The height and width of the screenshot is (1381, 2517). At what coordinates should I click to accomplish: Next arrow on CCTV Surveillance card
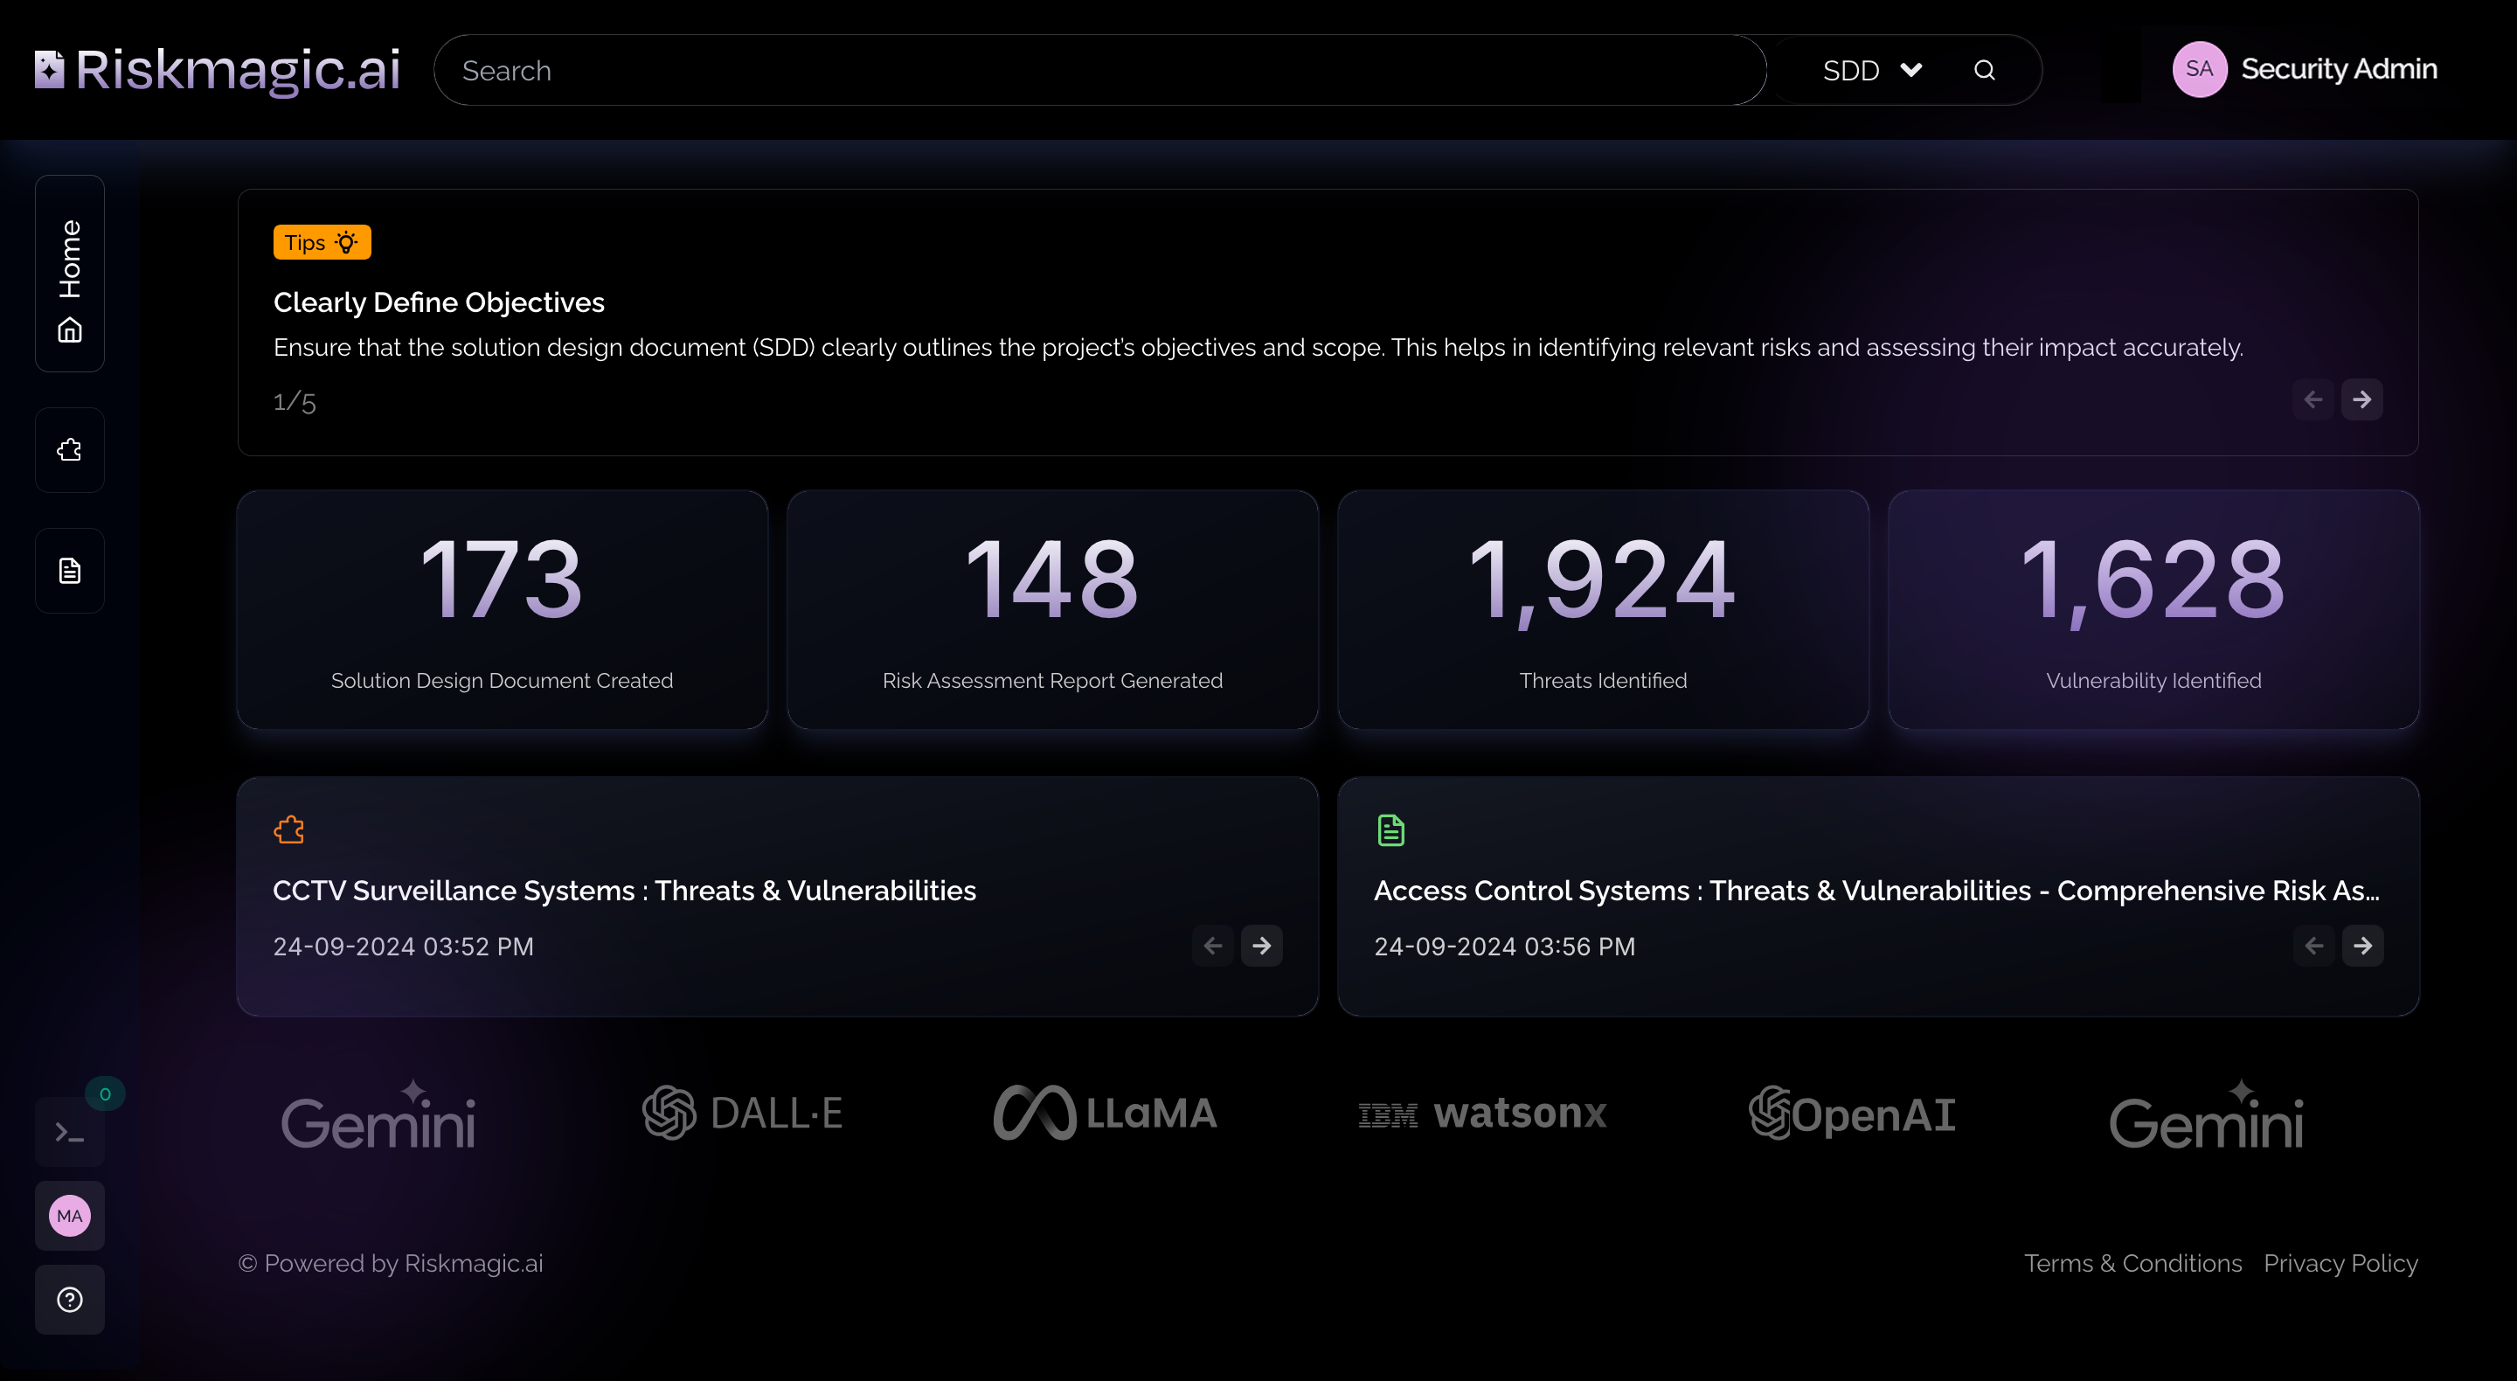coord(1261,945)
